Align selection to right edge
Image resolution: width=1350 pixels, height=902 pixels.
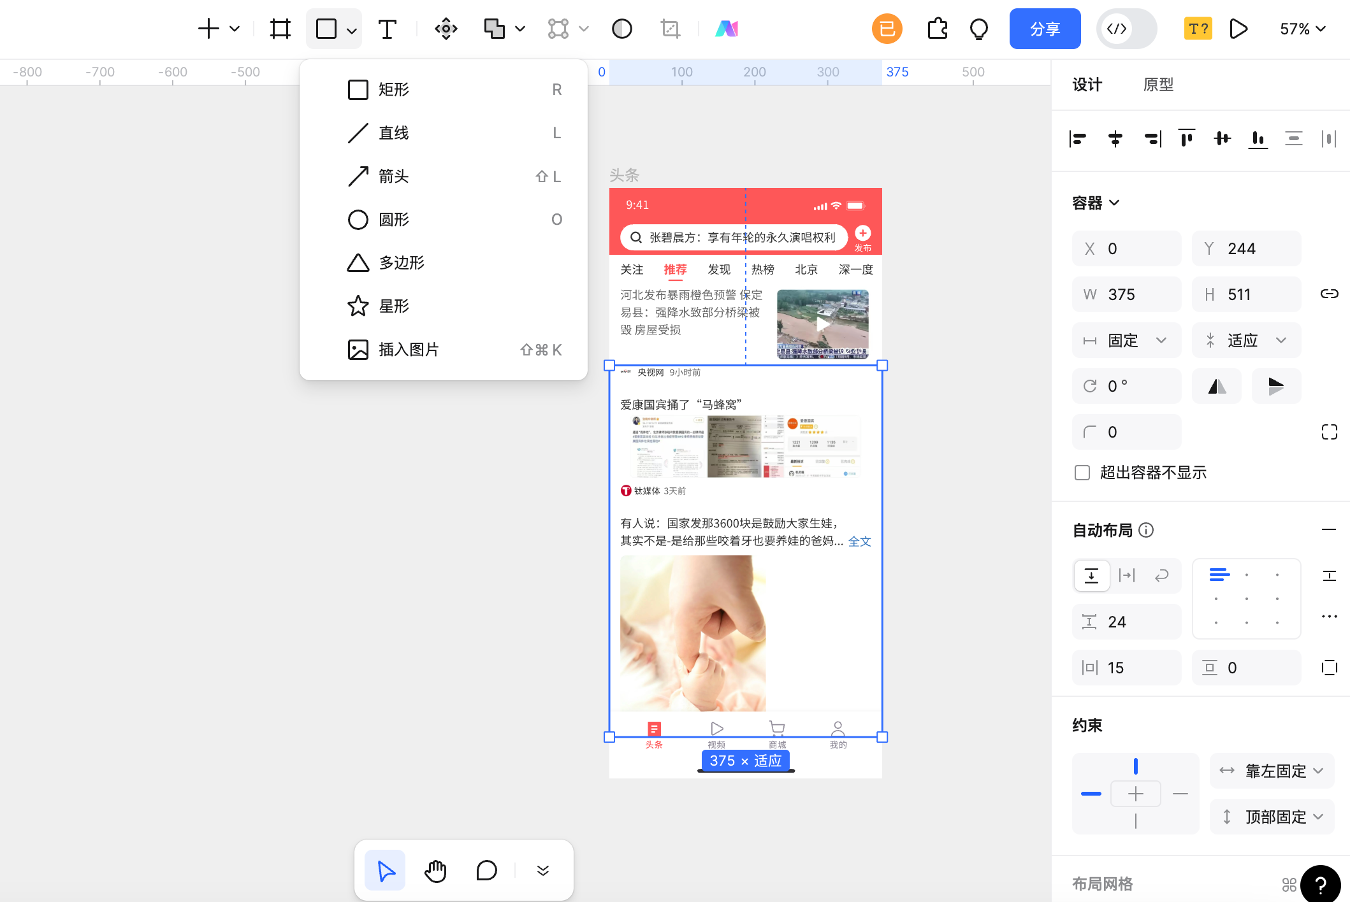click(1152, 138)
